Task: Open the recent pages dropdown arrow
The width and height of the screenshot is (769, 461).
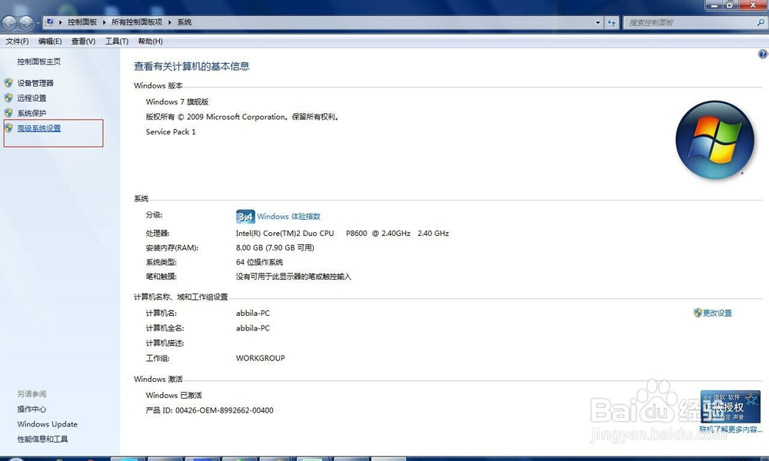Action: click(x=38, y=23)
